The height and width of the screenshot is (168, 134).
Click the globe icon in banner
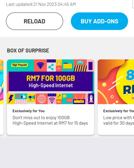coord(42,99)
